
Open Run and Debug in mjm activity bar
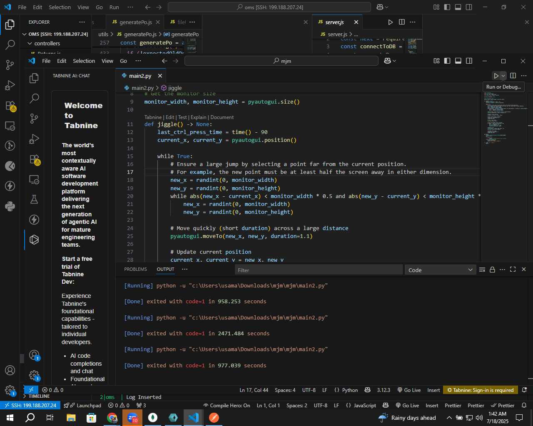pos(34,139)
